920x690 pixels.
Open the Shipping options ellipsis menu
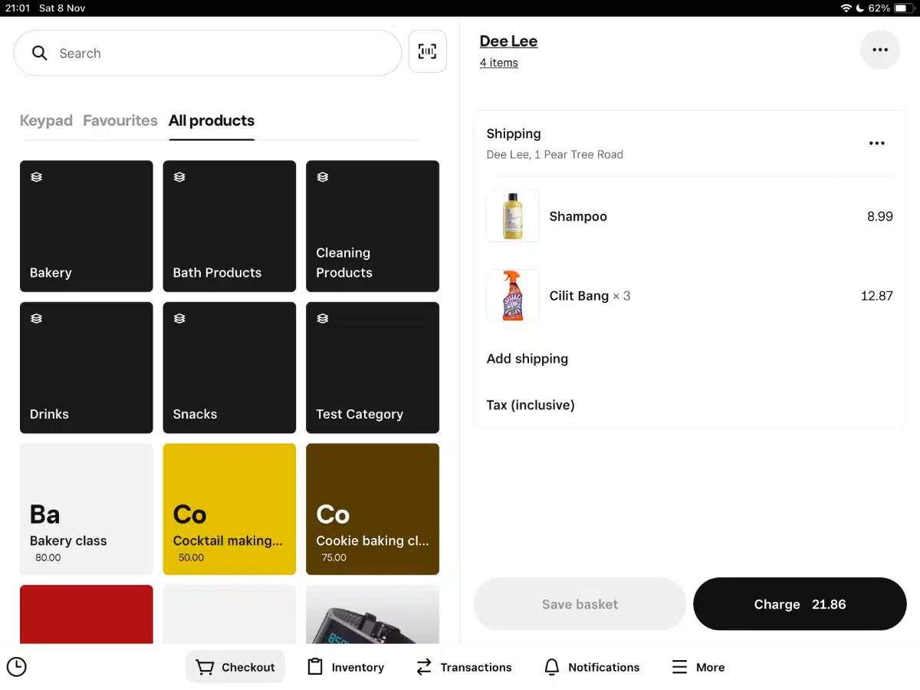[x=876, y=143]
